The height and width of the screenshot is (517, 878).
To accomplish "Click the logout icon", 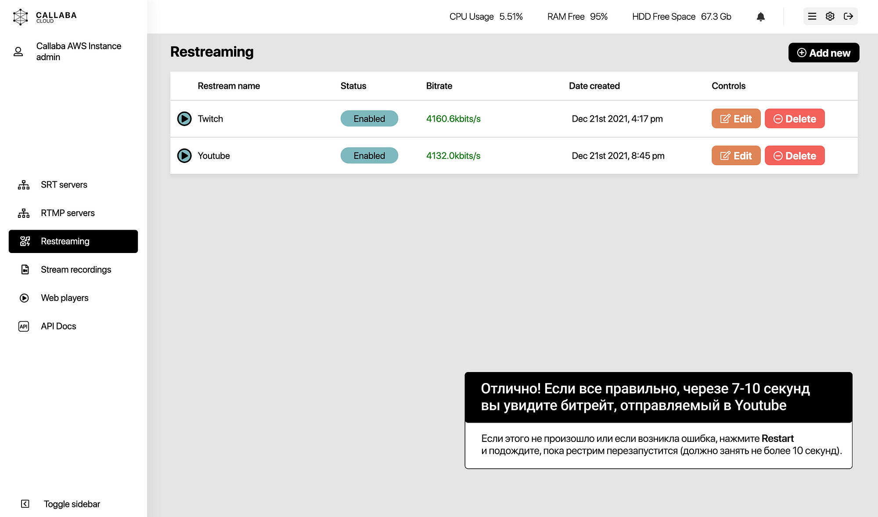I will (x=848, y=16).
